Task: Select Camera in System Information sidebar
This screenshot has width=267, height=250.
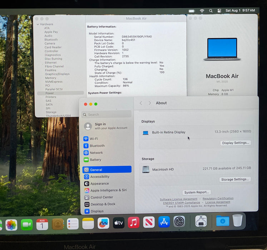Action: (x=50, y=44)
